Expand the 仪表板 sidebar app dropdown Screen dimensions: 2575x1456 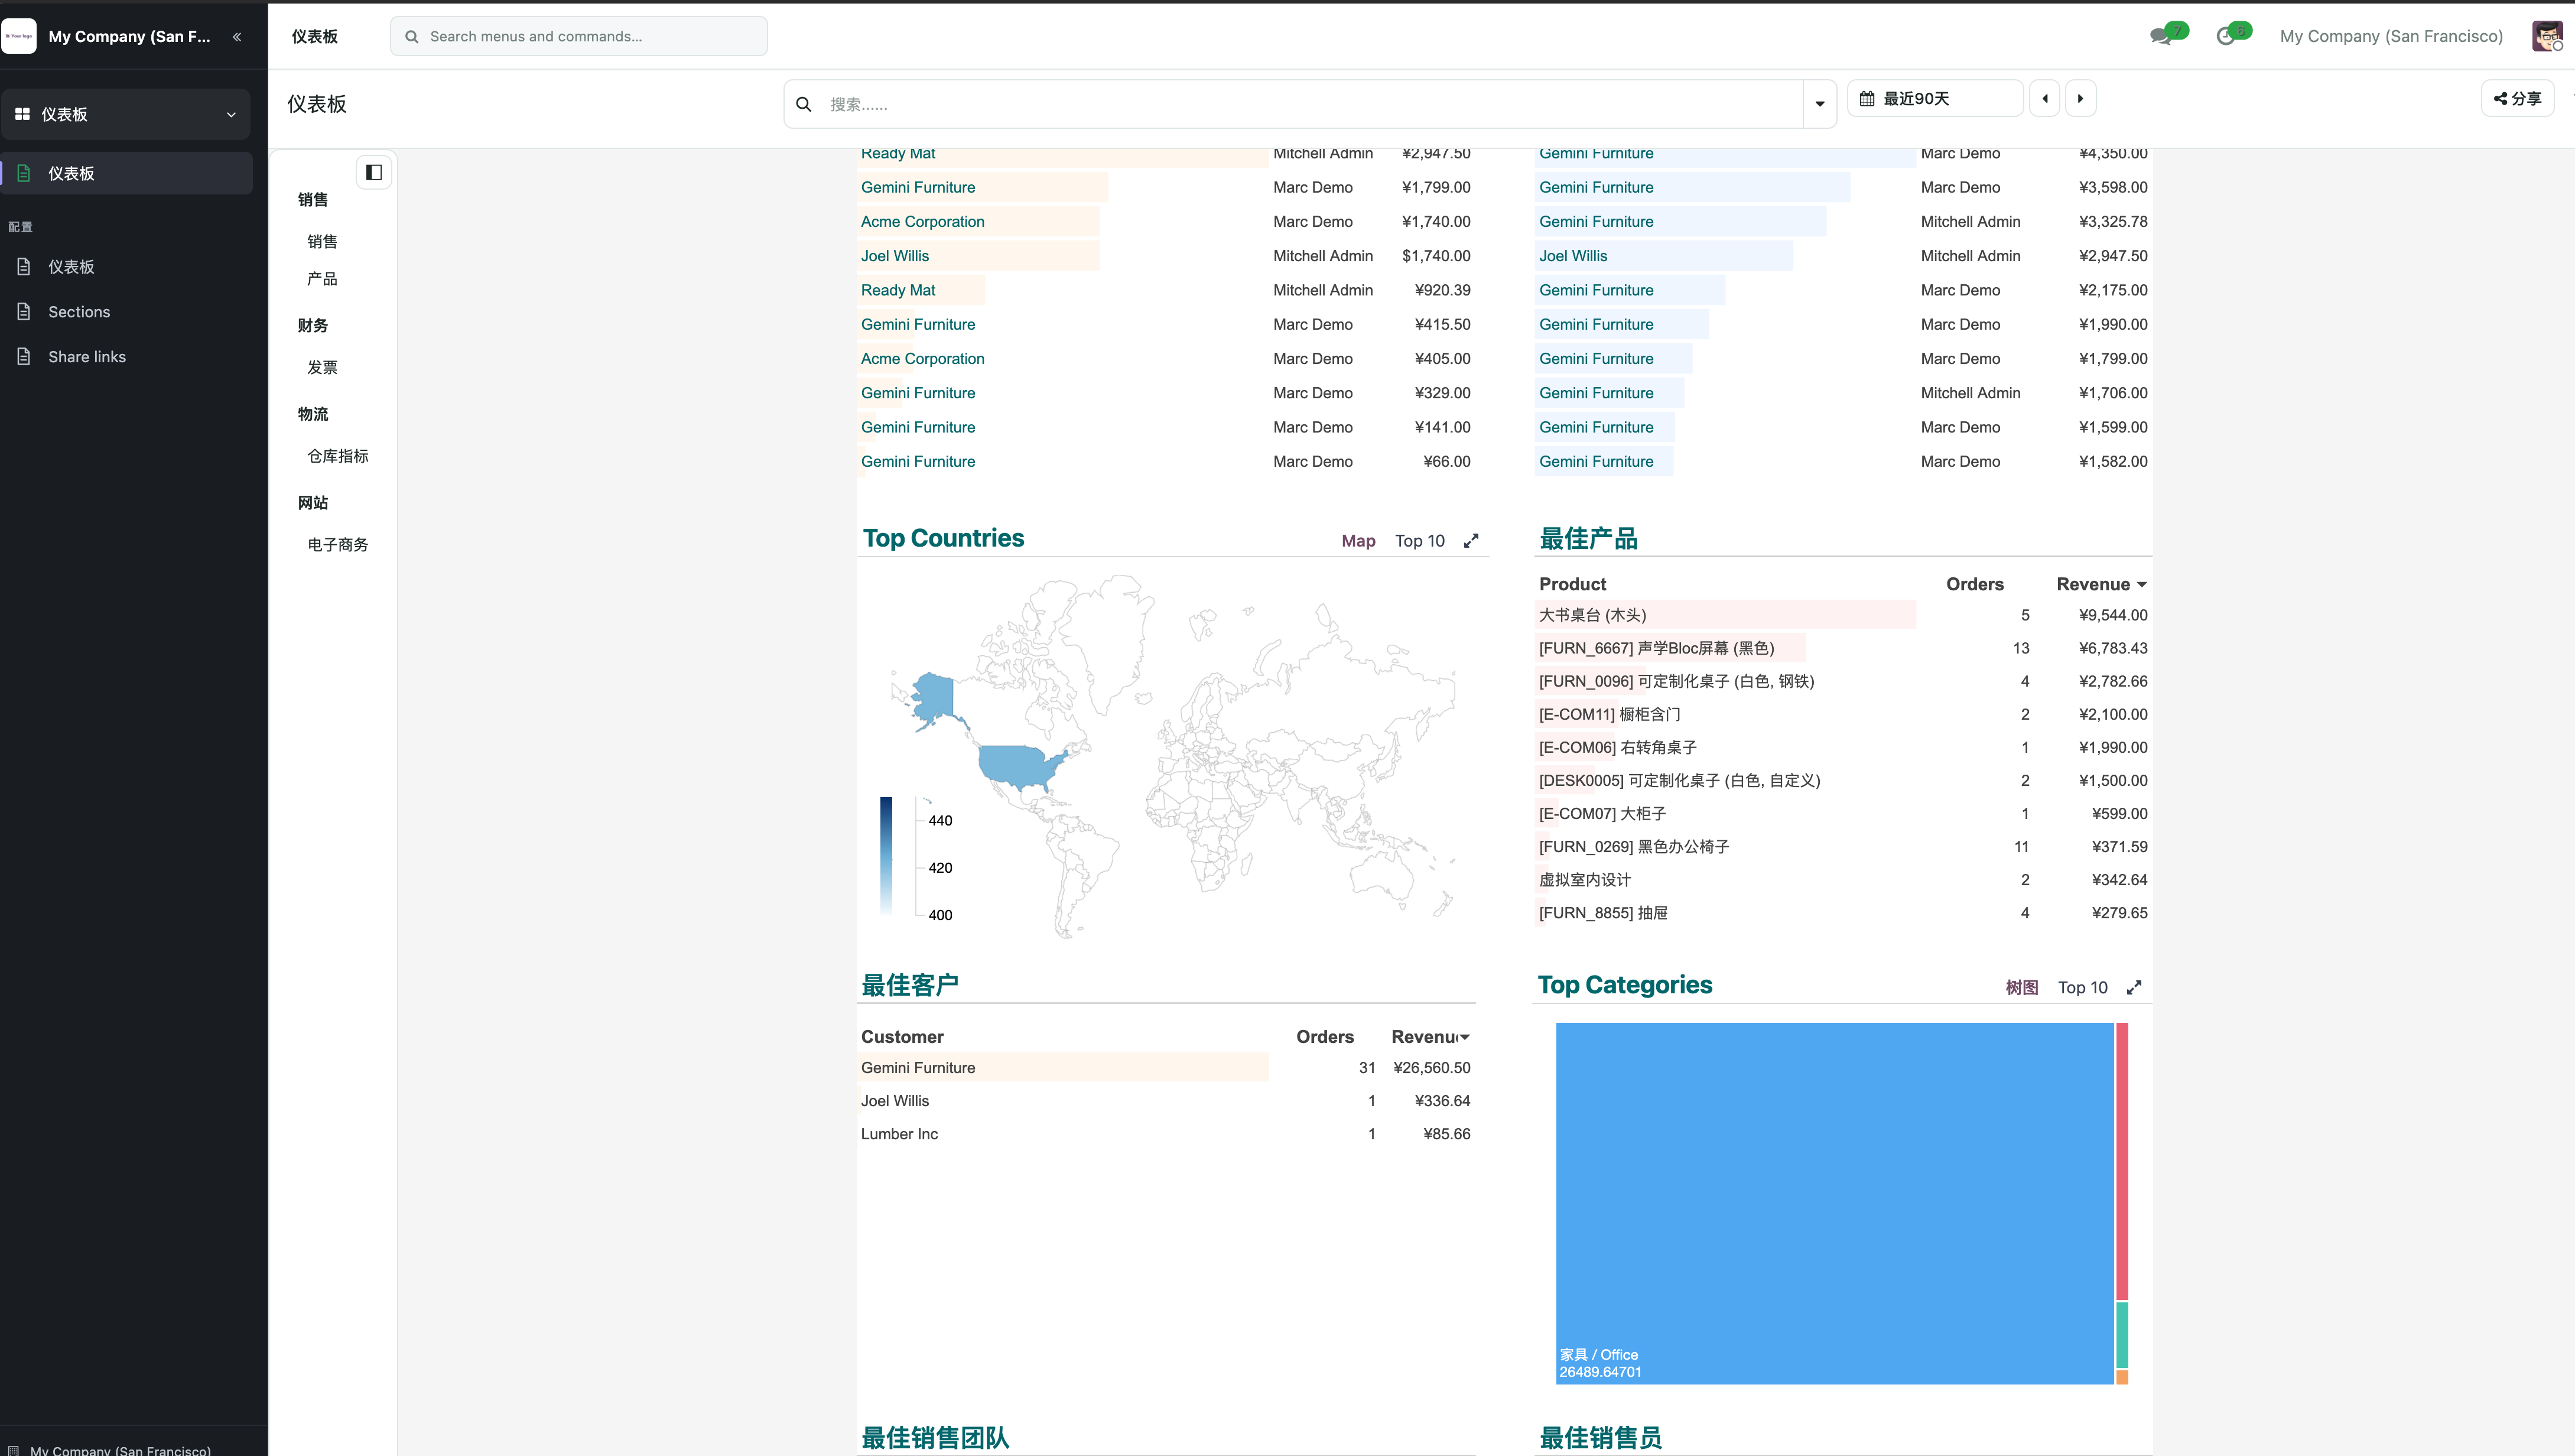point(126,114)
